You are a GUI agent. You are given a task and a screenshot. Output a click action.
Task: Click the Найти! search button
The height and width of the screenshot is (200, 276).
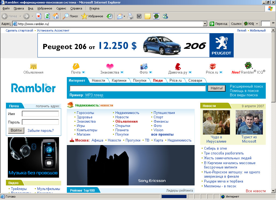[x=217, y=88]
